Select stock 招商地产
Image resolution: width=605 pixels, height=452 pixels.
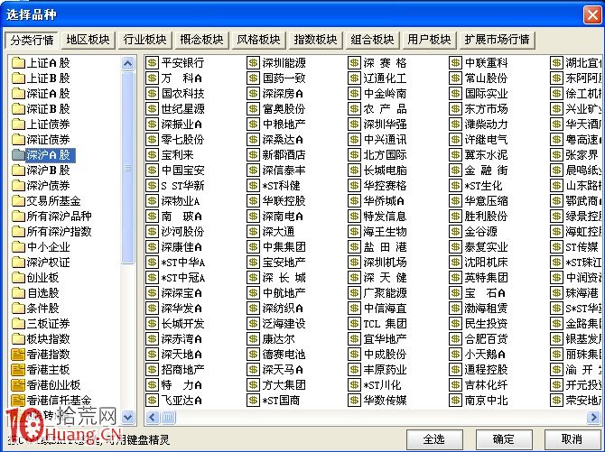coord(182,370)
